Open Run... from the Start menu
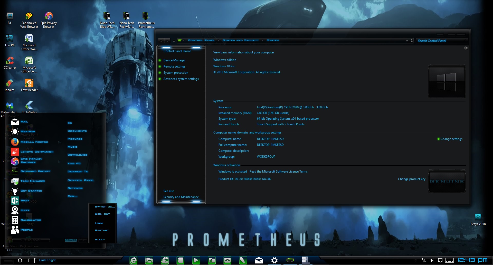The width and height of the screenshot is (493, 265). click(72, 196)
